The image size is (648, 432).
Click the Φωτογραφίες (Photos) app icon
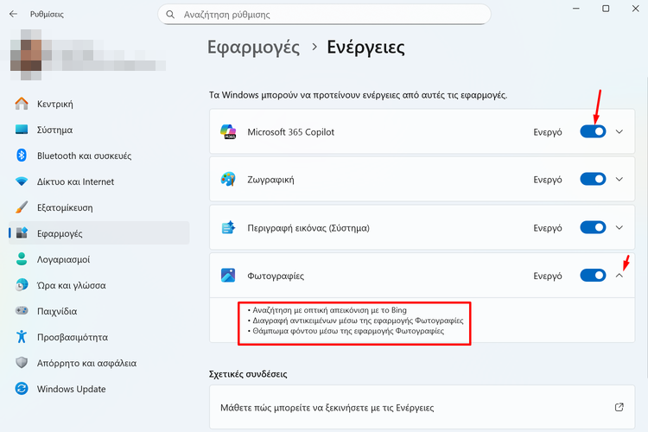[229, 276]
